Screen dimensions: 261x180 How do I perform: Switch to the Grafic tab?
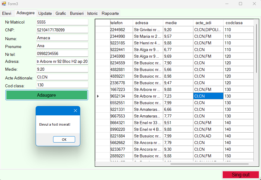[61, 13]
